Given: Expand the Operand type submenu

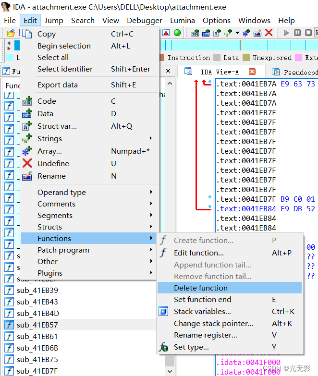Looking at the screenshot, I should (x=151, y=192).
